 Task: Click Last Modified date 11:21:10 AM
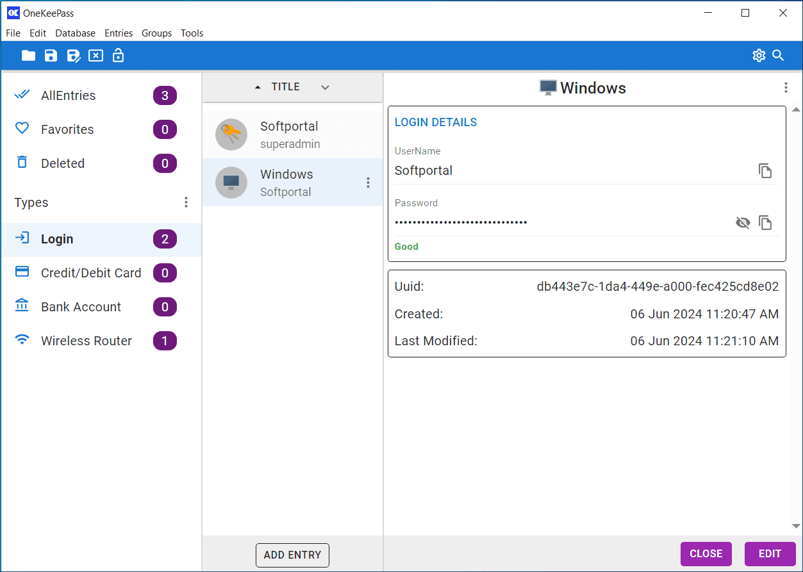click(704, 341)
